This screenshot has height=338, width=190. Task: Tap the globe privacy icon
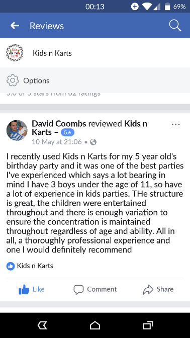click(93, 142)
